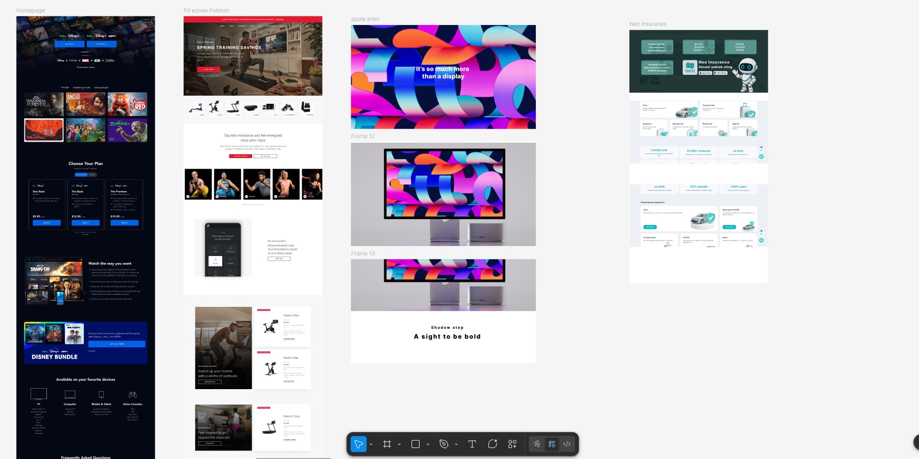Click the Zootopia+ poster thumbnail

[x=127, y=130]
